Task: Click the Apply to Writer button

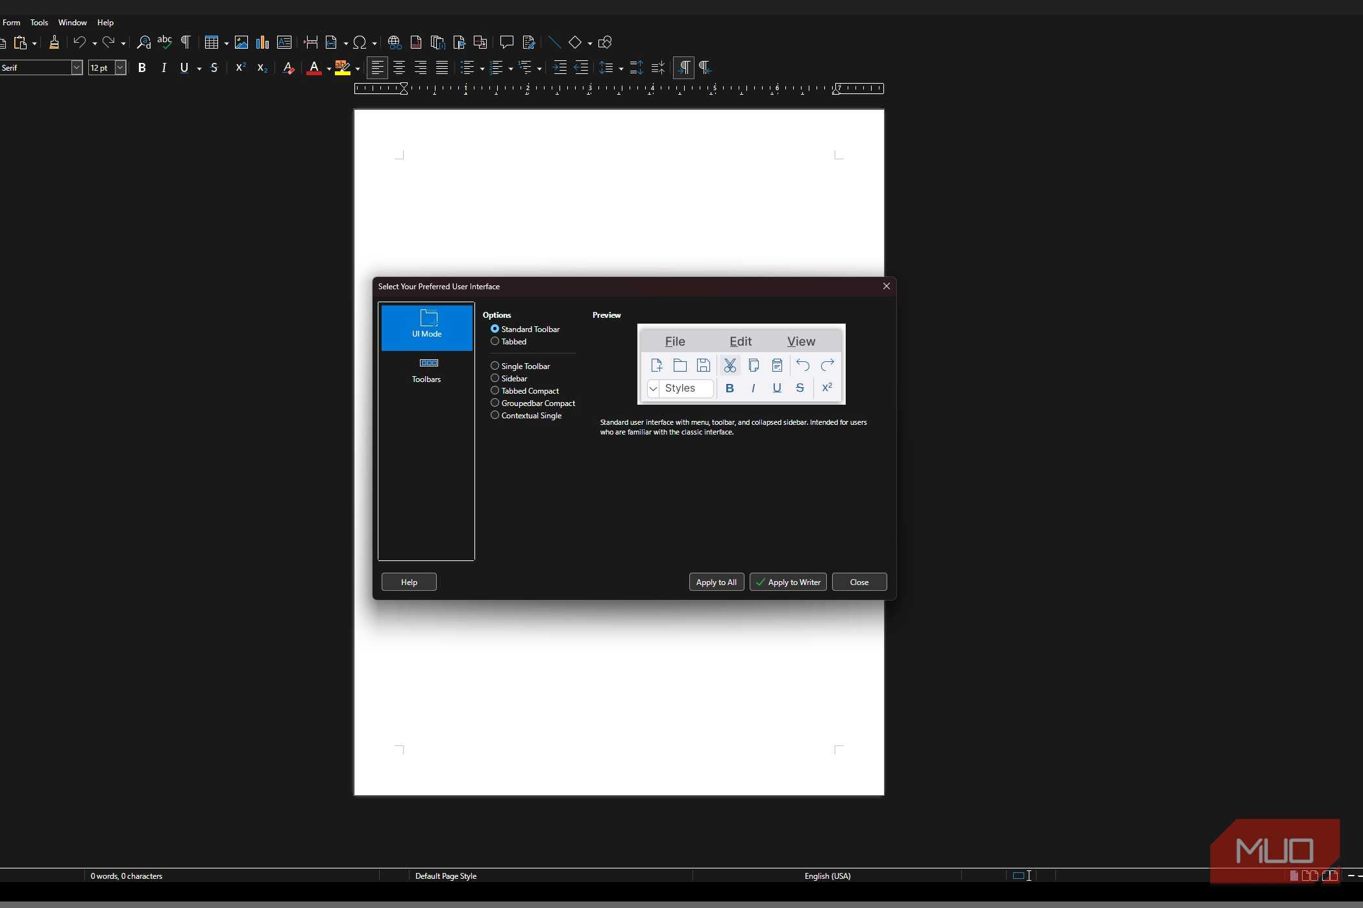Action: coord(788,582)
